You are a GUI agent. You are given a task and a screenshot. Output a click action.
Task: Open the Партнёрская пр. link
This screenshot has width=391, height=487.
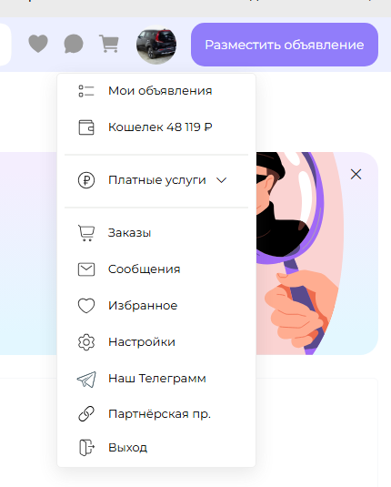pos(159,414)
